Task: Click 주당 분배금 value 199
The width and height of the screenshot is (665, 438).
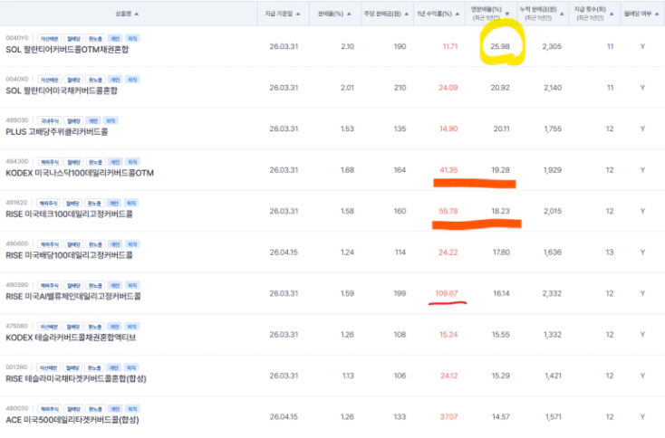Action: (400, 293)
